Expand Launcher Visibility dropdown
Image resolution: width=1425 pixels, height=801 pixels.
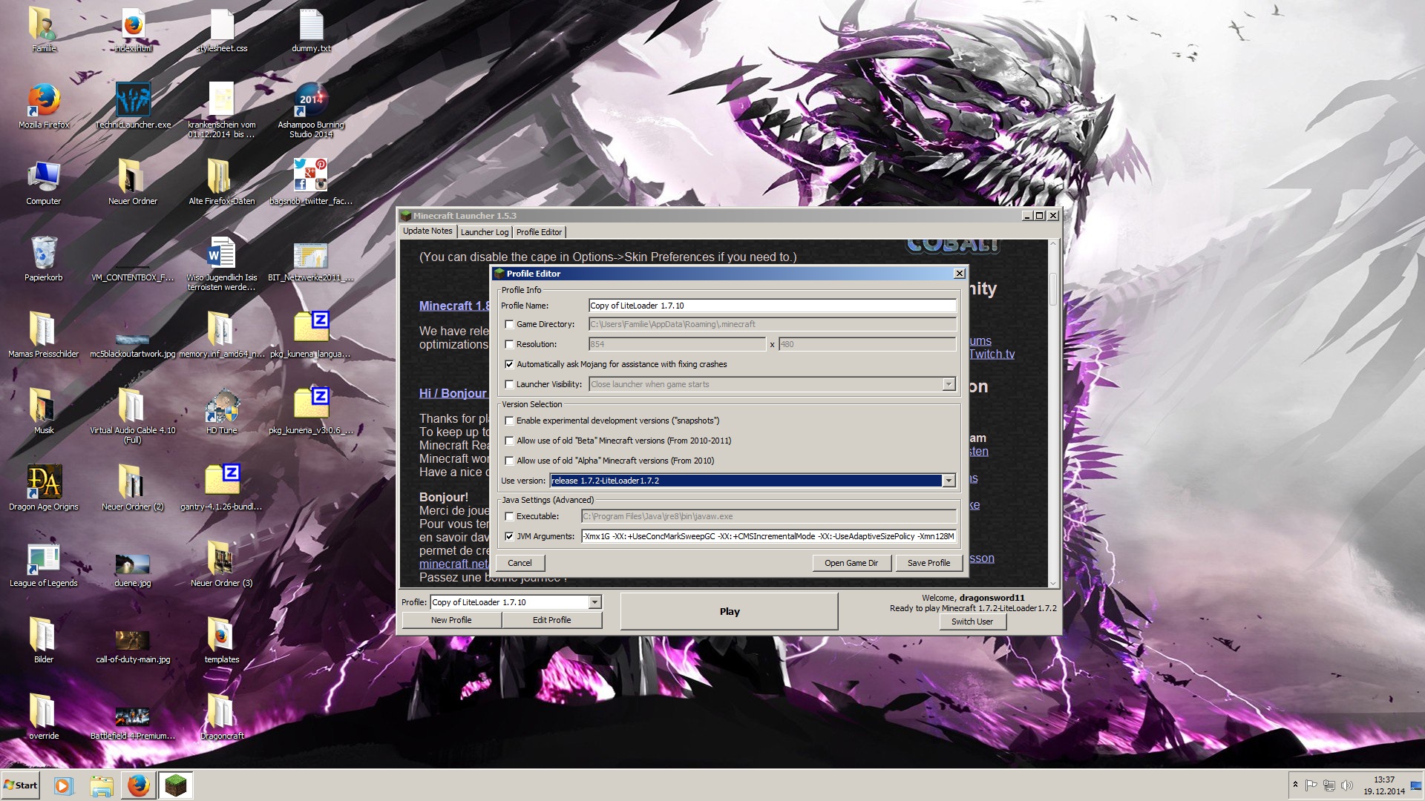pyautogui.click(x=949, y=384)
